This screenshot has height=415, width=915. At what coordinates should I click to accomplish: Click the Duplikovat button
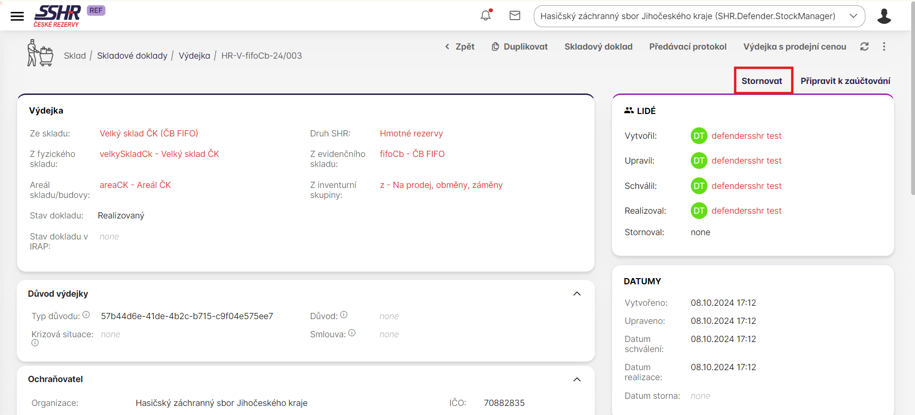coord(520,47)
